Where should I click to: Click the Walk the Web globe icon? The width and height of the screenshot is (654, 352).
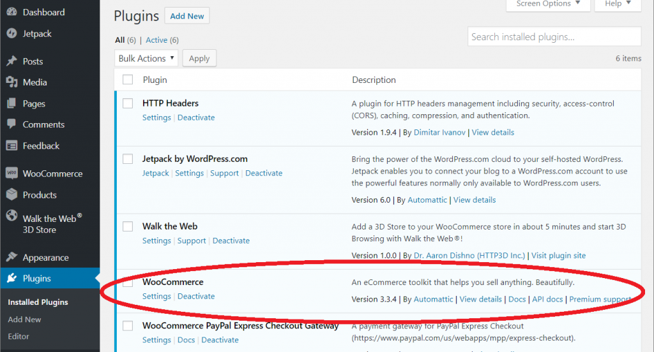pos(11,216)
